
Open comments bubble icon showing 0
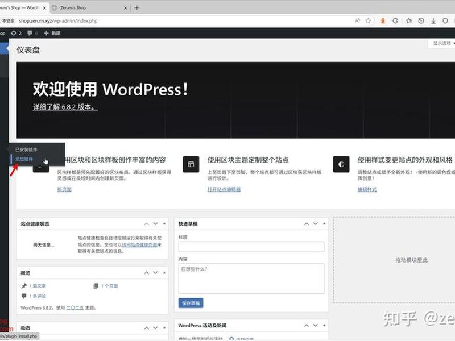(32, 33)
